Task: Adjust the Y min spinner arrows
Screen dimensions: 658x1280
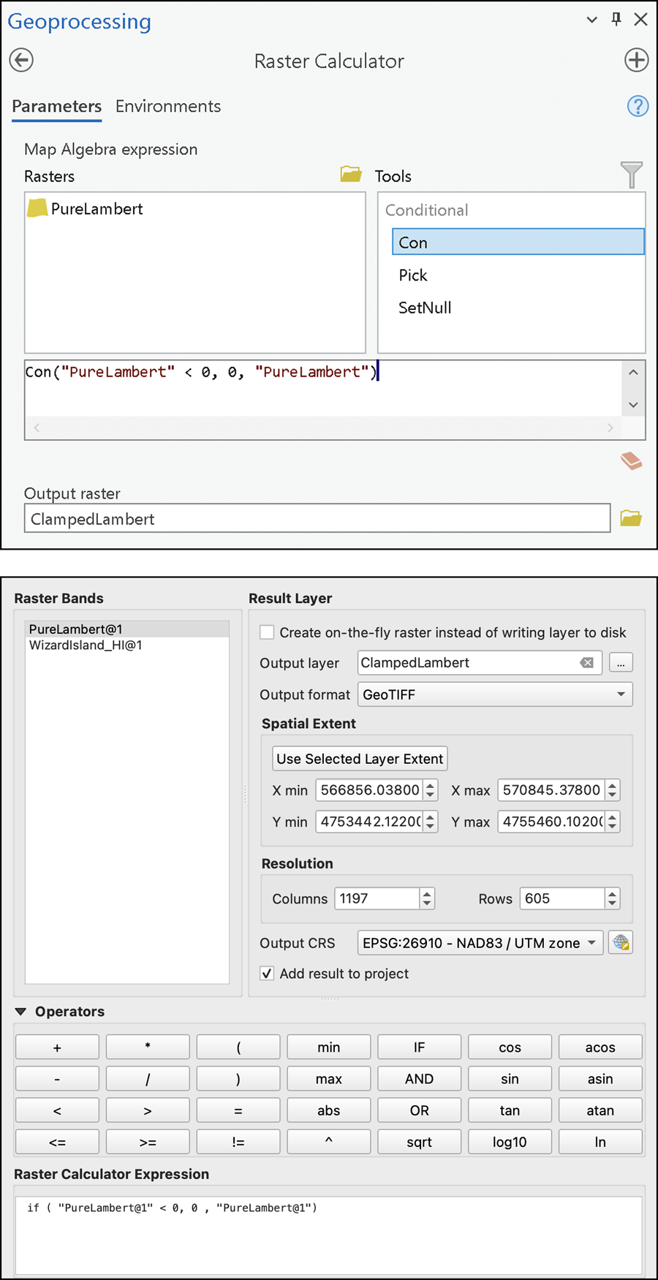Action: [431, 822]
